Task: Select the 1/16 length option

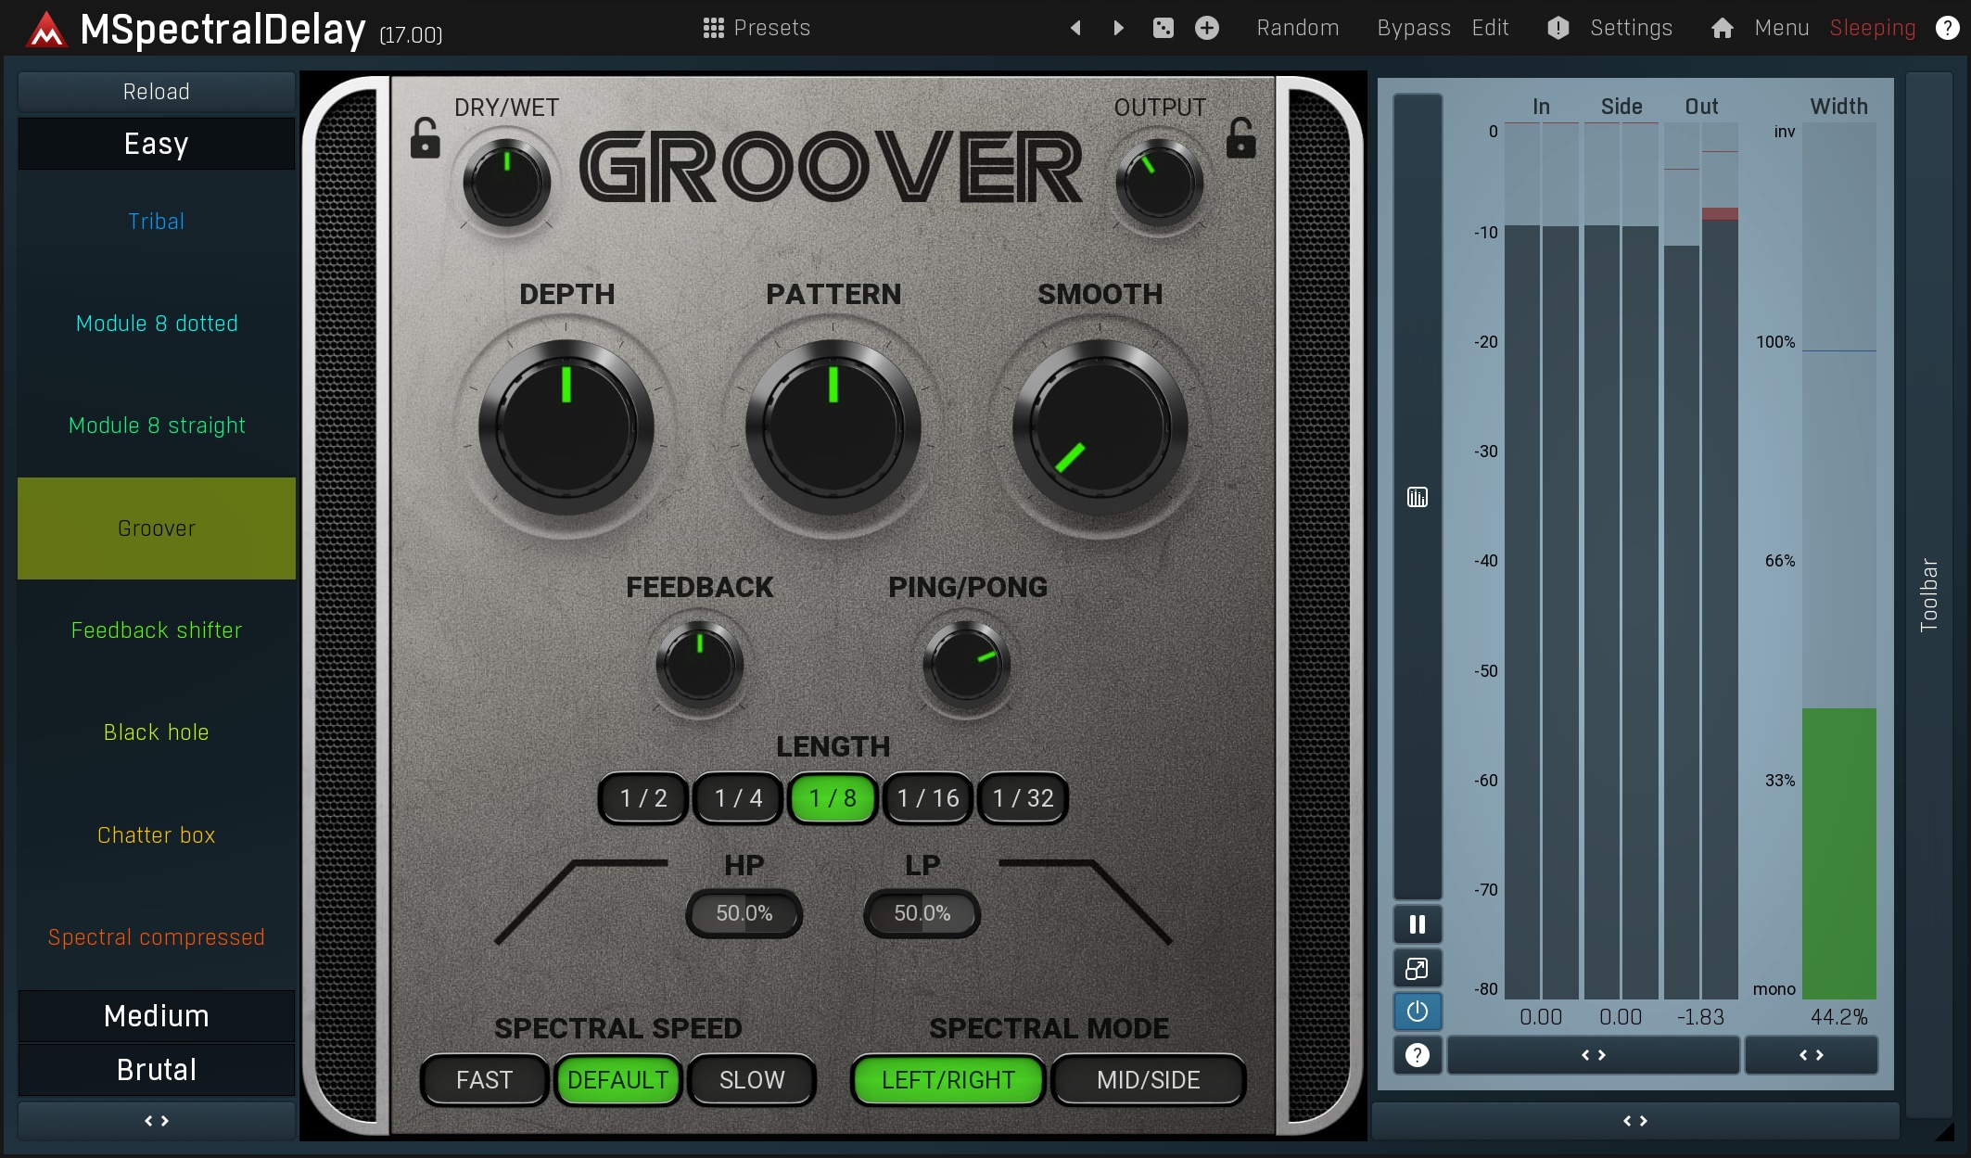Action: pyautogui.click(x=928, y=798)
